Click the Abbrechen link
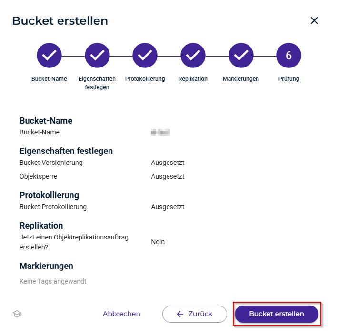This screenshot has width=338, height=335. click(x=121, y=314)
